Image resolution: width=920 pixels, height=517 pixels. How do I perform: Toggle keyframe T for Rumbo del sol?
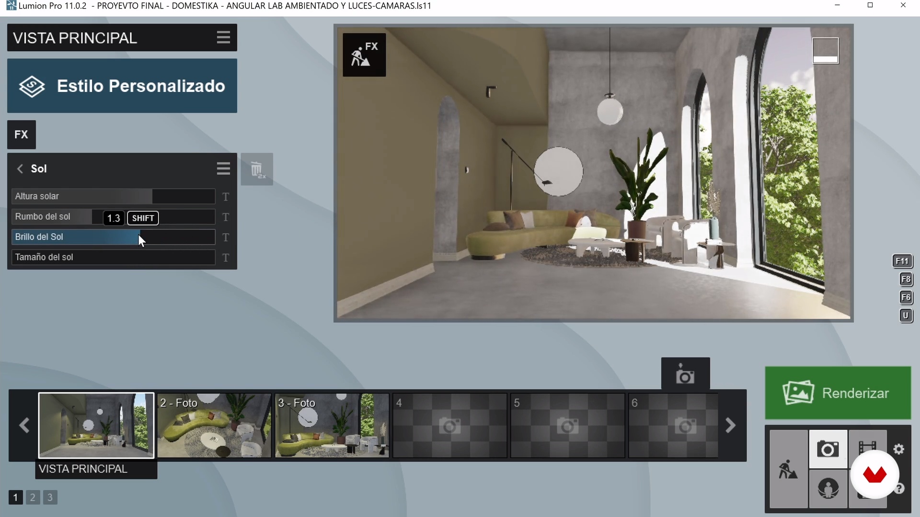pyautogui.click(x=226, y=217)
